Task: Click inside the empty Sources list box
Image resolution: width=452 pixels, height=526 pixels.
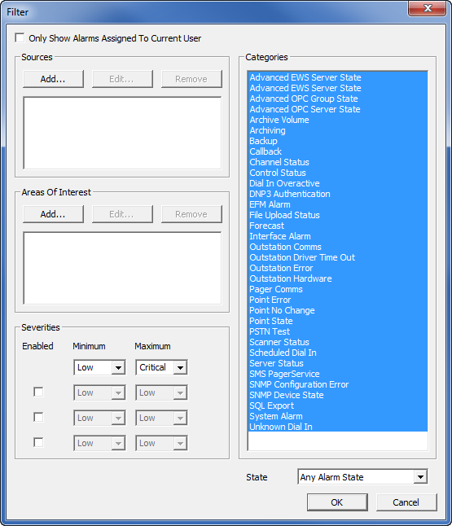Action: click(x=122, y=134)
